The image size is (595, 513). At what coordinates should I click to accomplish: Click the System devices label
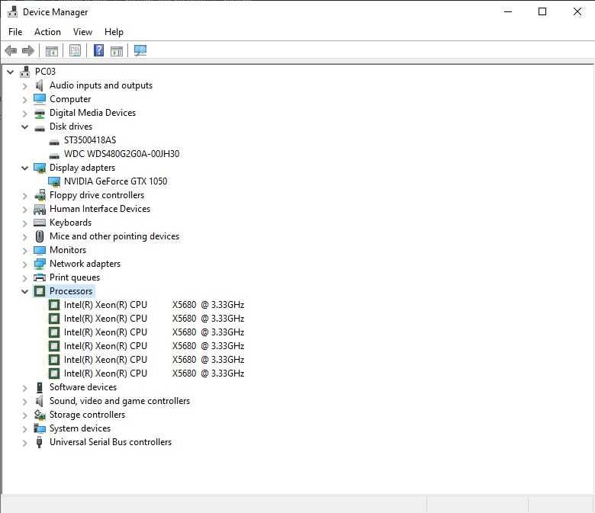(79, 428)
